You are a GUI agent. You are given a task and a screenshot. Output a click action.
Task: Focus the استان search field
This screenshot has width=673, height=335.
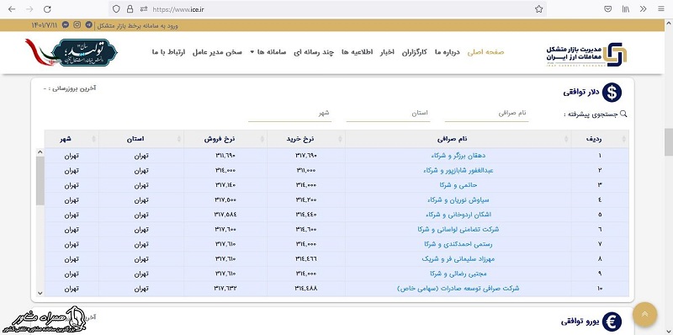[388, 114]
